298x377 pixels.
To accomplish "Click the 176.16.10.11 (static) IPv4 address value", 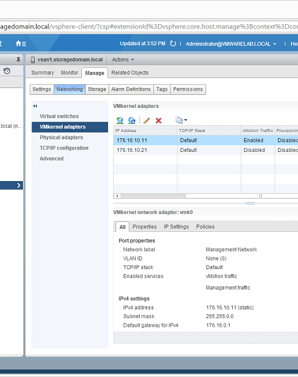I will (x=230, y=308).
